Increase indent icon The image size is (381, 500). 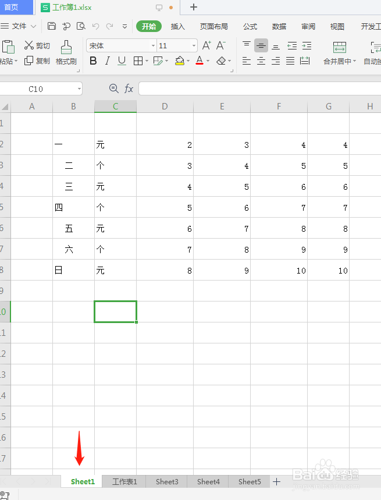(307, 46)
